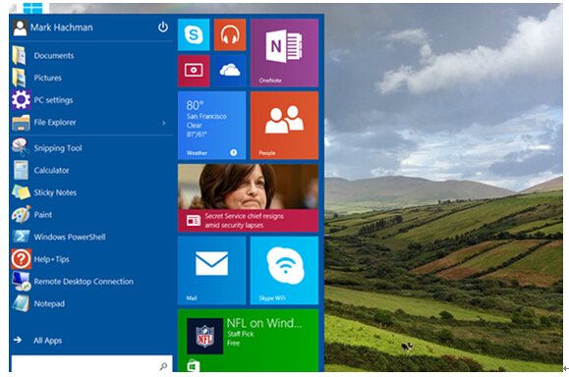Open PC settings gear icon
Screen dimensions: 569x377
pyautogui.click(x=21, y=100)
